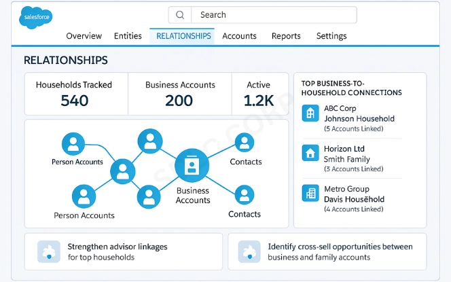Click the Metro Group building icon
This screenshot has width=451, height=282.
pos(311,194)
